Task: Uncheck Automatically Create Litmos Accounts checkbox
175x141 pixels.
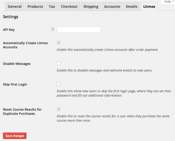Action: tap(59, 43)
